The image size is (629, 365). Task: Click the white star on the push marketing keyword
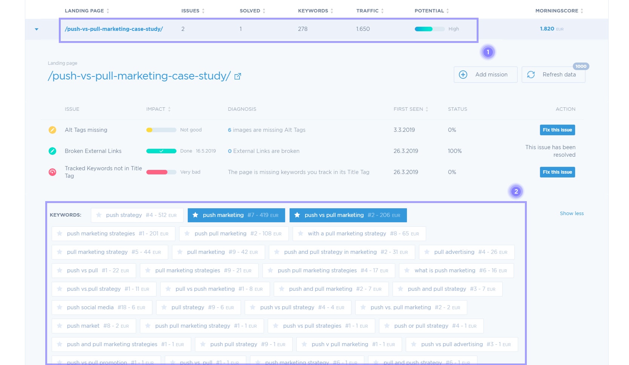click(x=195, y=215)
